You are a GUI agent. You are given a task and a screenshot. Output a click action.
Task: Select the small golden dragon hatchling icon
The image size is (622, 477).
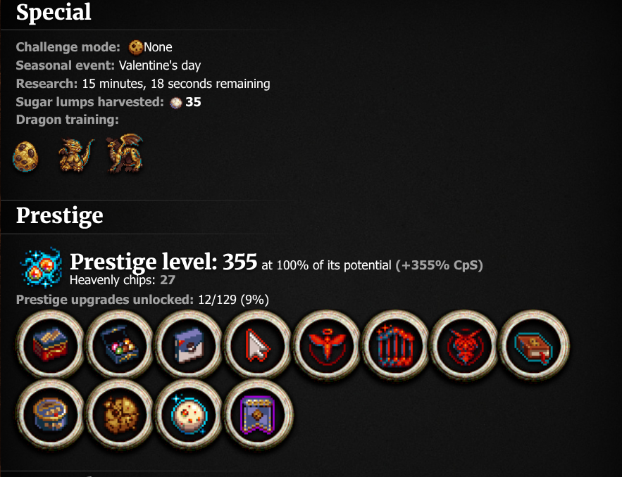[x=76, y=155]
